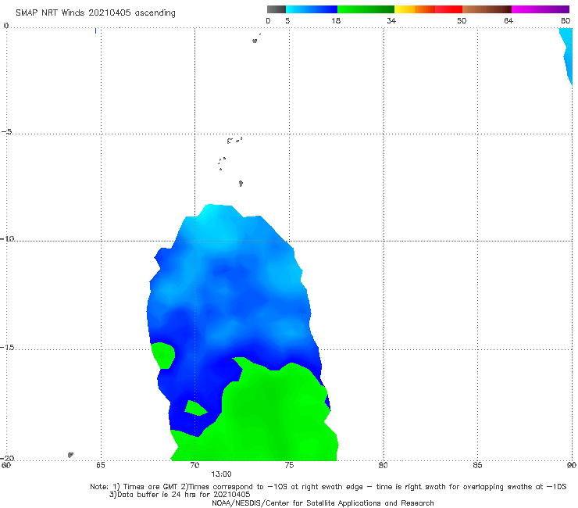Click the island marker near bottom-left corner

(x=70, y=455)
